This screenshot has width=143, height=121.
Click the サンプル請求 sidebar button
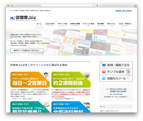pyautogui.click(x=116, y=72)
